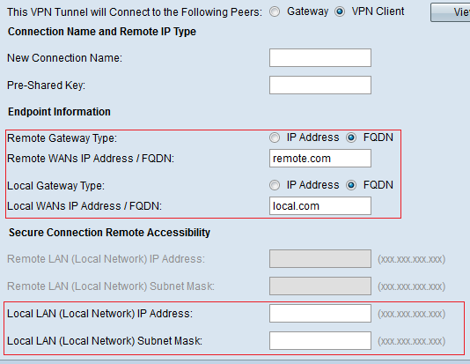Click the remote.com text field
This screenshot has height=364, width=470.
click(x=320, y=158)
